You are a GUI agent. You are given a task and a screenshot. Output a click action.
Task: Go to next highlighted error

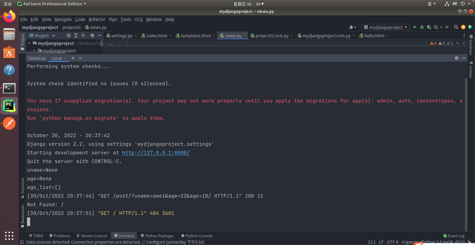(464, 43)
